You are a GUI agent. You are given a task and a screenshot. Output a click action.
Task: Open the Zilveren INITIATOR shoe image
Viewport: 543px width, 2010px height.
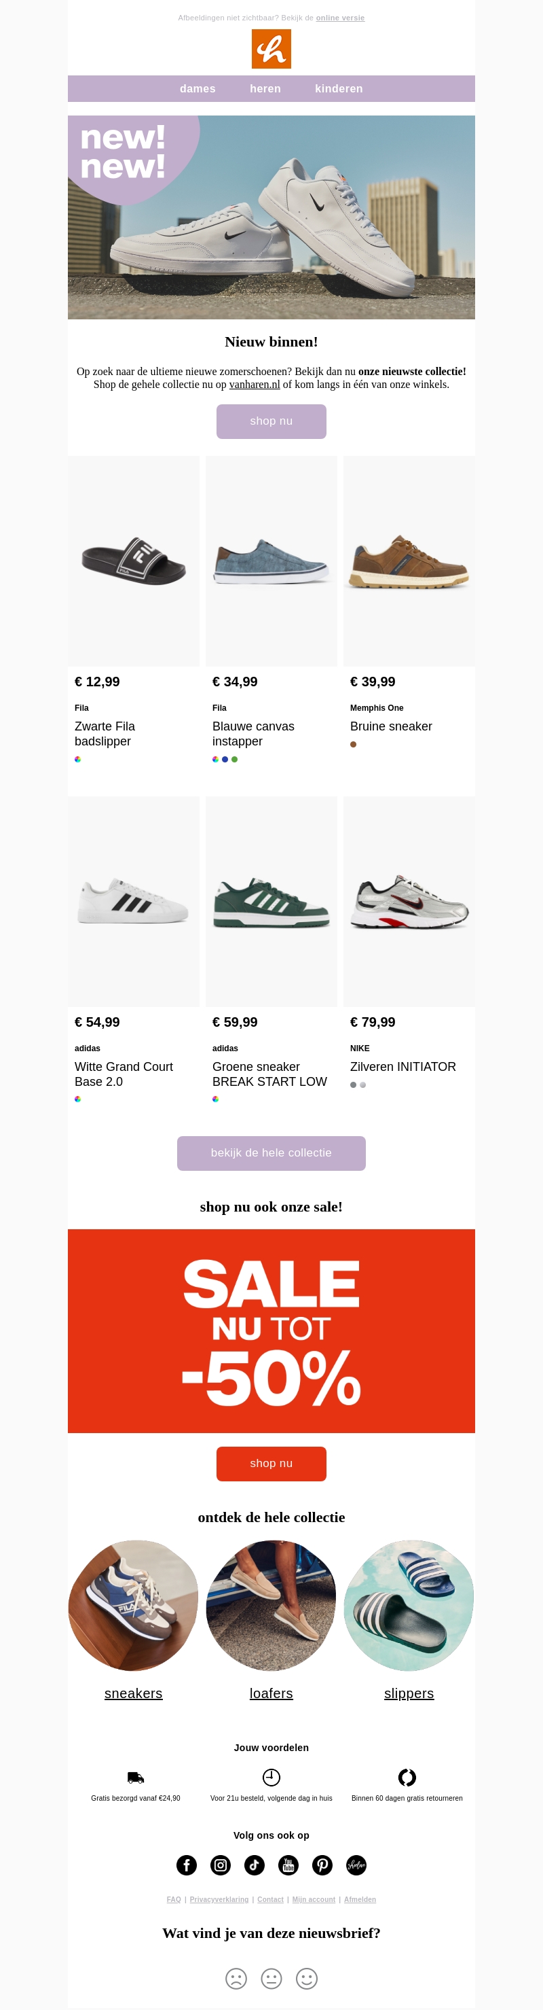pos(409,901)
